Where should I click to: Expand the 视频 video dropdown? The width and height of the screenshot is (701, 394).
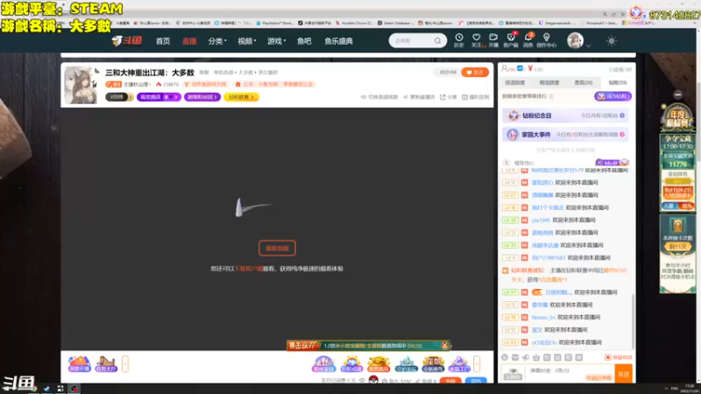click(247, 41)
